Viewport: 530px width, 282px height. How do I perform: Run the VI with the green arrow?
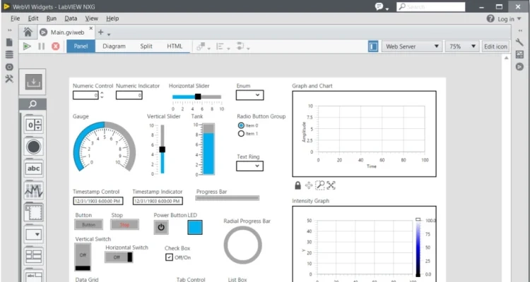pyautogui.click(x=27, y=47)
